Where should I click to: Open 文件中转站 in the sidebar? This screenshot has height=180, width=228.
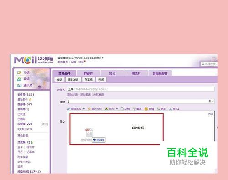click(24, 162)
